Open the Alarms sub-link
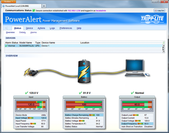Image resolution: width=169 pixels, height=133 pixels. (x=34, y=32)
